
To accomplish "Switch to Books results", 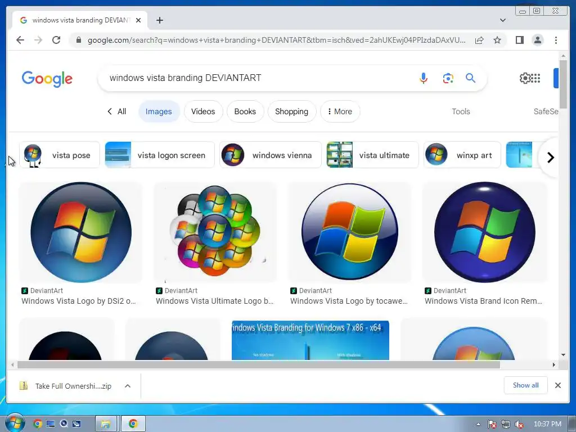I will [245, 111].
